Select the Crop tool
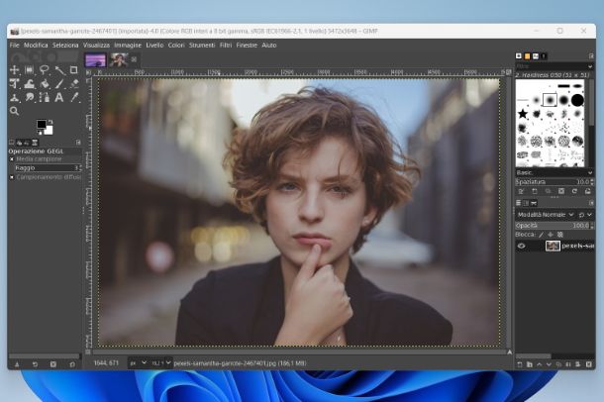Image resolution: width=604 pixels, height=402 pixels. [74, 70]
